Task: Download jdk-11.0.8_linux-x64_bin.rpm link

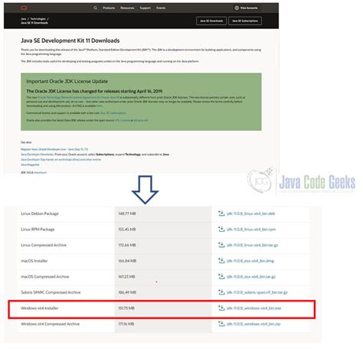Action: [251, 230]
